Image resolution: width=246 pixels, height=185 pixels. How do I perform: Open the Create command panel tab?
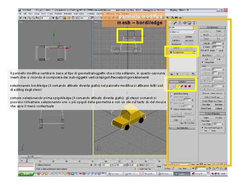(171, 23)
